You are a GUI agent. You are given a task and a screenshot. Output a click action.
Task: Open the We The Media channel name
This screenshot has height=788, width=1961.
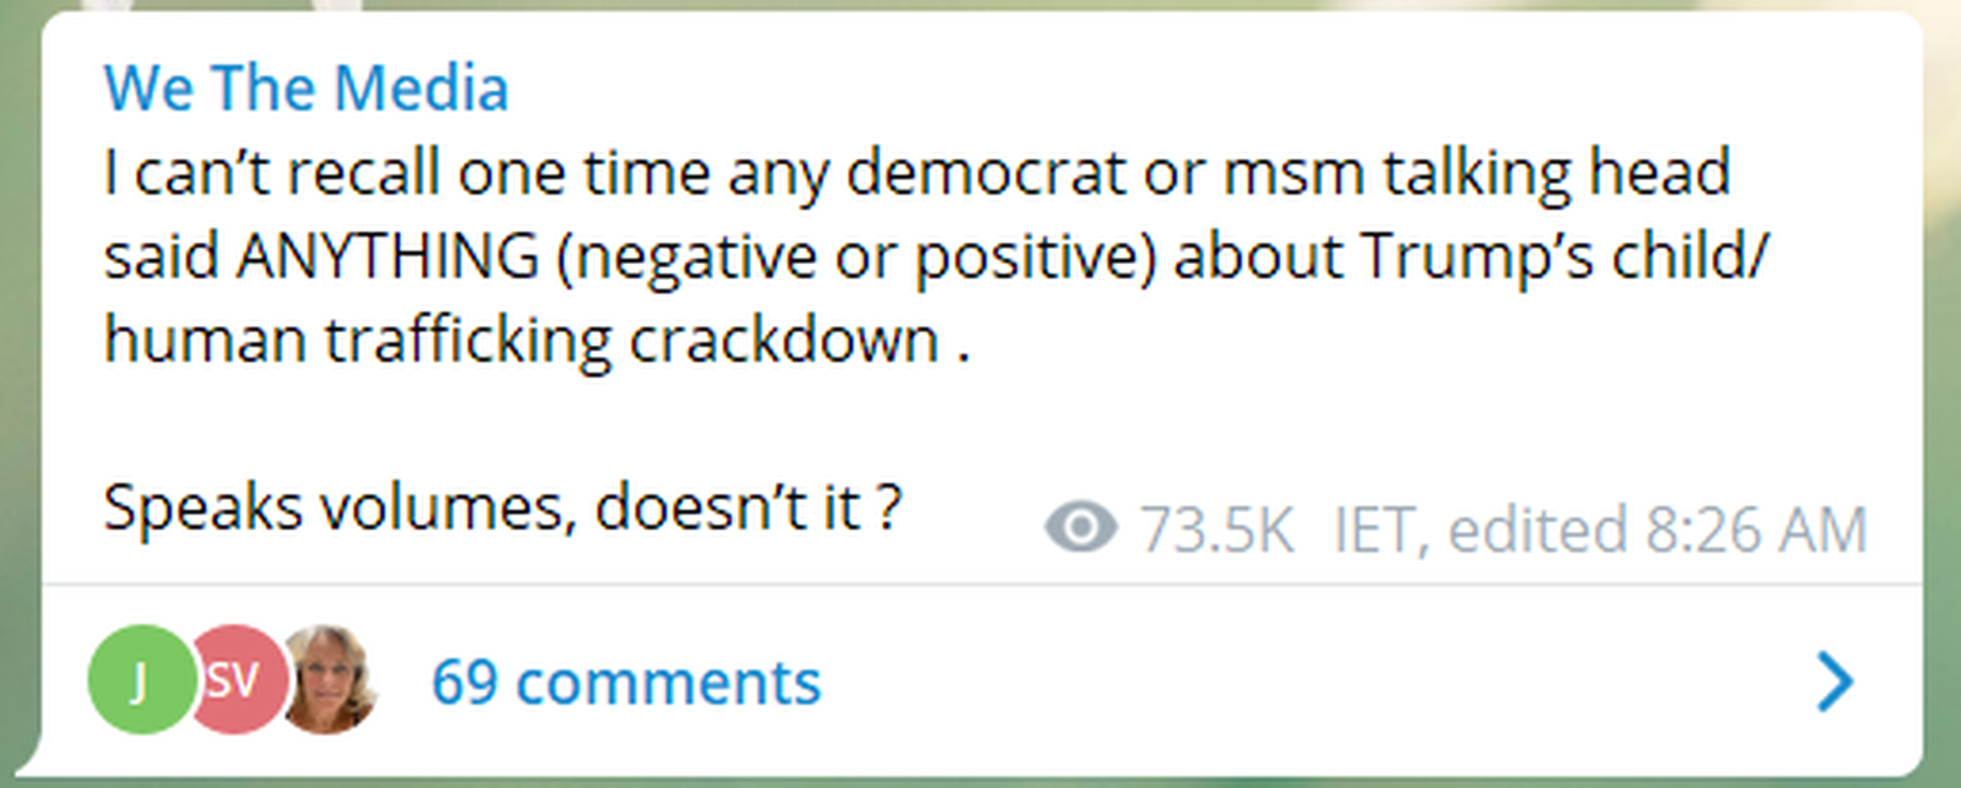tap(306, 88)
